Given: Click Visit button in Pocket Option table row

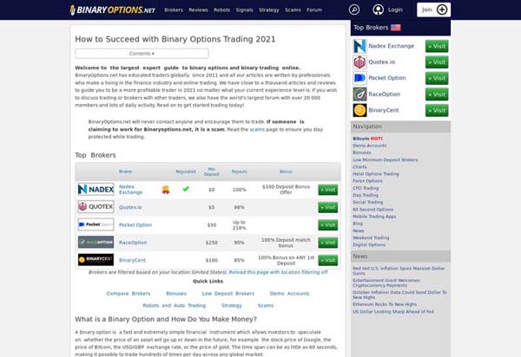Looking at the screenshot, I should tap(328, 224).
